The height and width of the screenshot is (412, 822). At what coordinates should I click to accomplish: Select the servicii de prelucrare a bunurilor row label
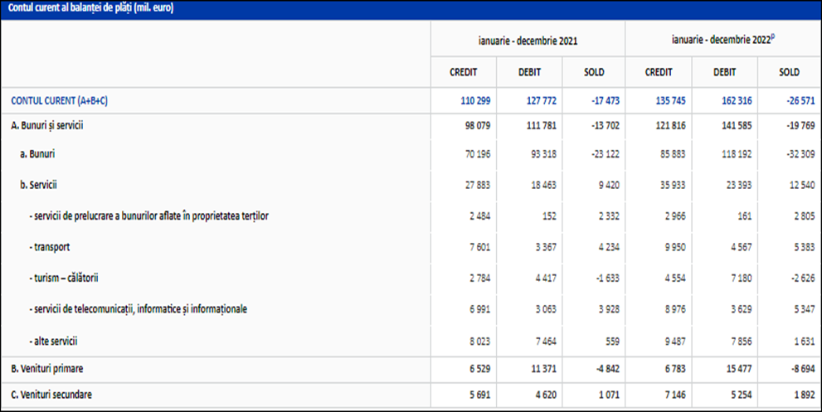coord(148,216)
